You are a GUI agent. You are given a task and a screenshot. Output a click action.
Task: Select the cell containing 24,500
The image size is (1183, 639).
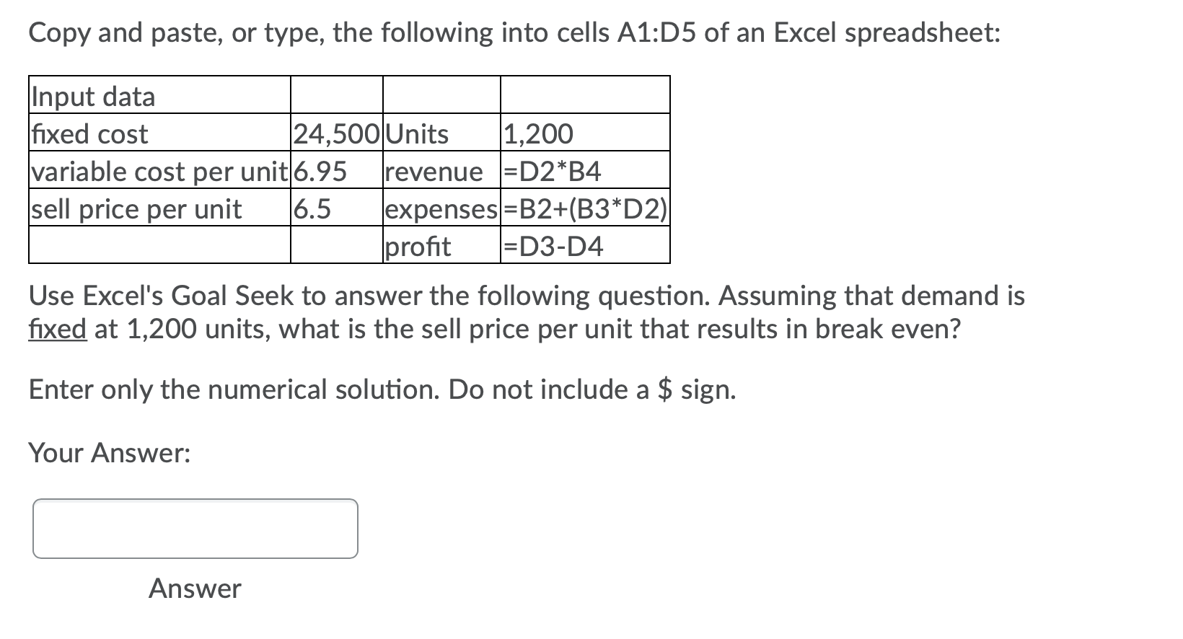[334, 133]
